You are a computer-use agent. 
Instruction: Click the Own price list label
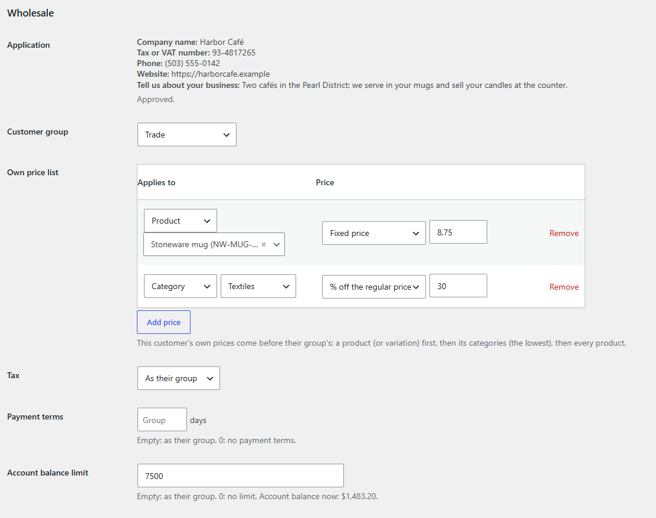(32, 172)
